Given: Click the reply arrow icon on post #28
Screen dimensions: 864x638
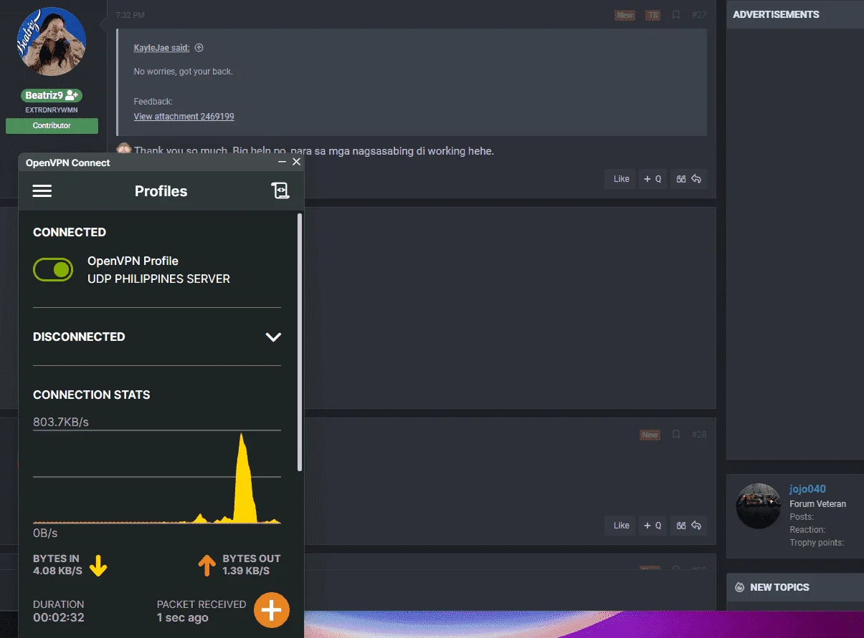Looking at the screenshot, I should click(x=696, y=526).
